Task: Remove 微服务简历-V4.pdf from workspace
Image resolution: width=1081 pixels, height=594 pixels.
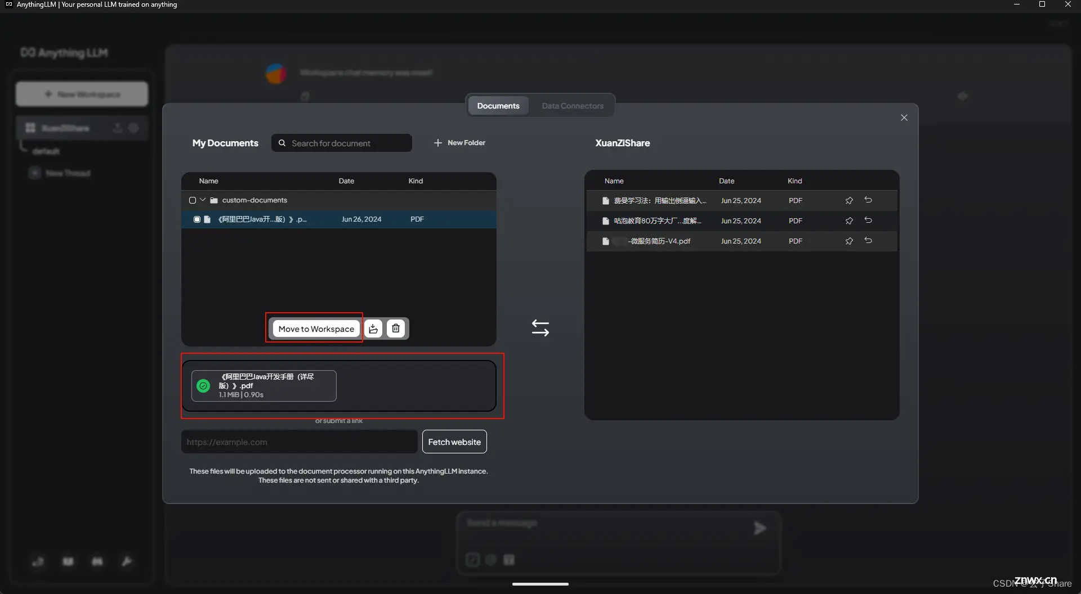Action: [x=868, y=241]
